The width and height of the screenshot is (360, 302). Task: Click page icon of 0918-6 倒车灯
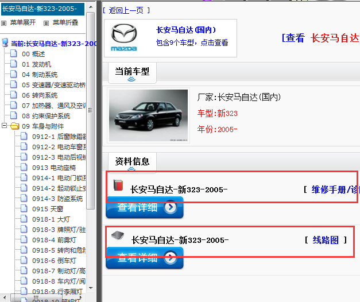[x=24, y=260]
